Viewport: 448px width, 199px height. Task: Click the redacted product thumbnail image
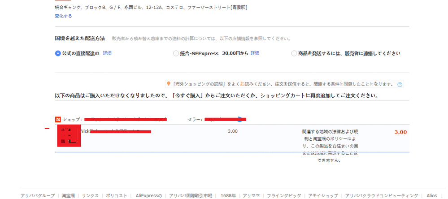tap(69, 136)
